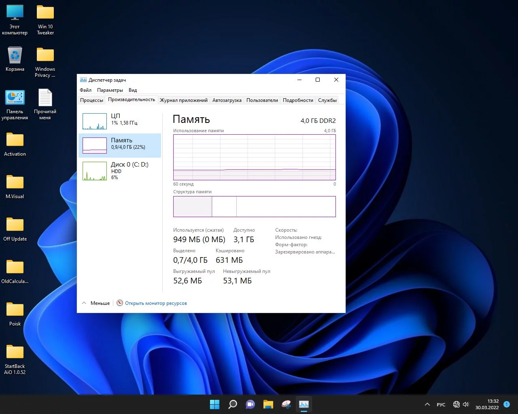Open File Explorer from the taskbar
The image size is (518, 414).
[268, 404]
